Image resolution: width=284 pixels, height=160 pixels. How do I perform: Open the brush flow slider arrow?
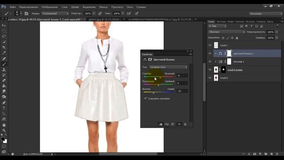pos(123,14)
